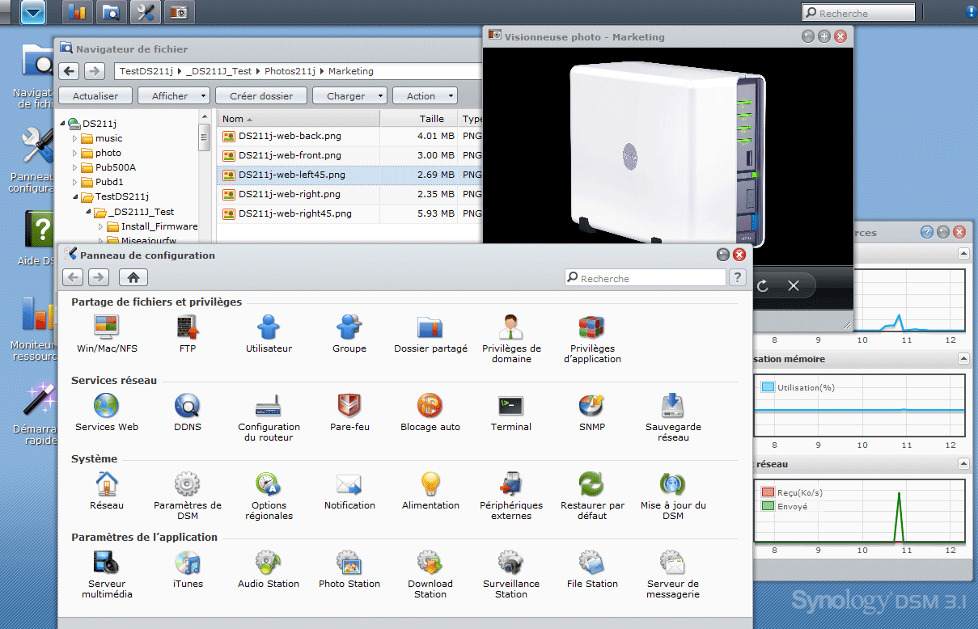
Task: Open Sauvegarde réseau
Action: [x=673, y=417]
